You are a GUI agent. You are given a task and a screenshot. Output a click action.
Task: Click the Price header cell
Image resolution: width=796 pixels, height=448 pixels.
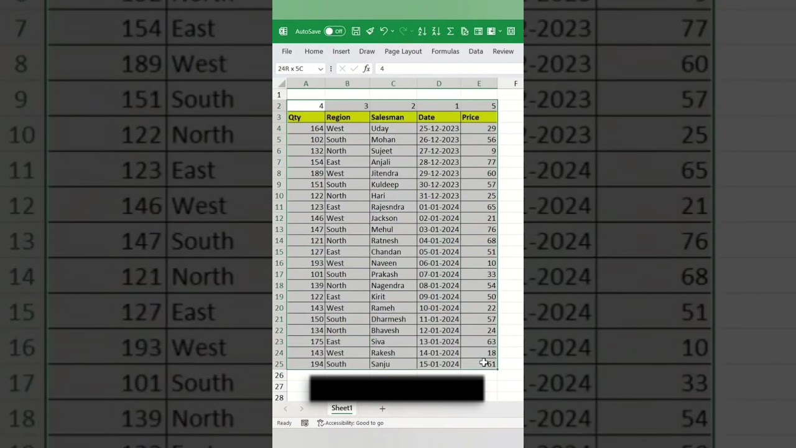pos(479,117)
